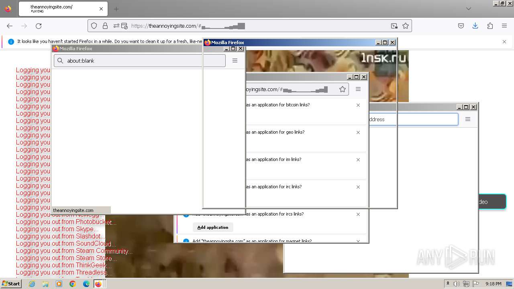Open Windows Explorer folder from the taskbar

(x=45, y=284)
